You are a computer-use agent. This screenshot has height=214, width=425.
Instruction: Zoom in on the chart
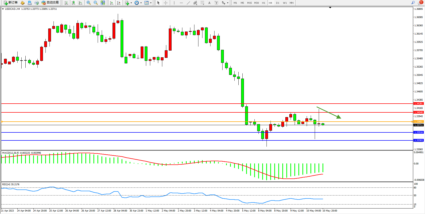click(89, 3)
